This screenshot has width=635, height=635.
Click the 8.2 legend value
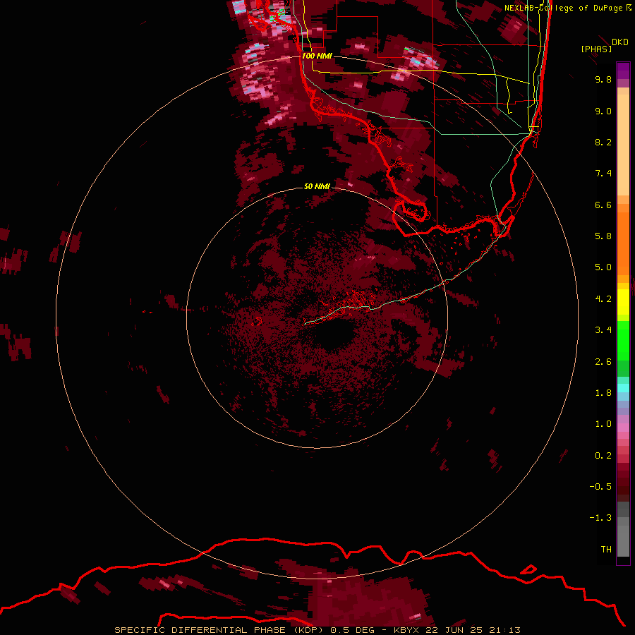click(x=603, y=143)
